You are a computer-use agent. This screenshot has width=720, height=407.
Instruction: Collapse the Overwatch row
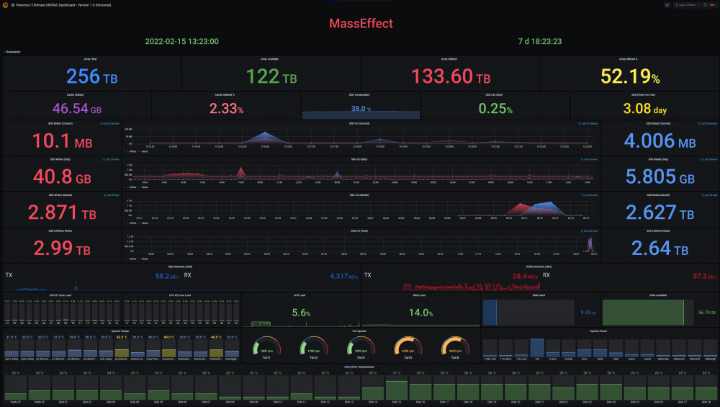click(12, 52)
